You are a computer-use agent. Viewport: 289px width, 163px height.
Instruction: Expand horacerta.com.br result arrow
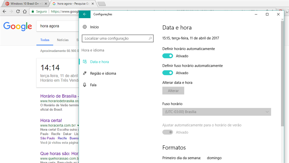click(78, 126)
